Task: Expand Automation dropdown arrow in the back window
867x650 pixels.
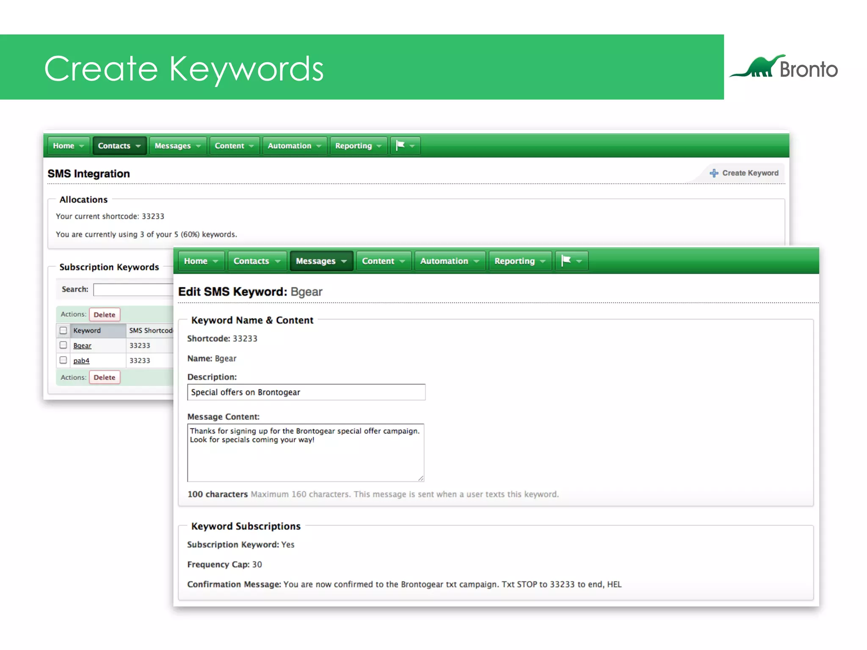Action: (x=319, y=146)
